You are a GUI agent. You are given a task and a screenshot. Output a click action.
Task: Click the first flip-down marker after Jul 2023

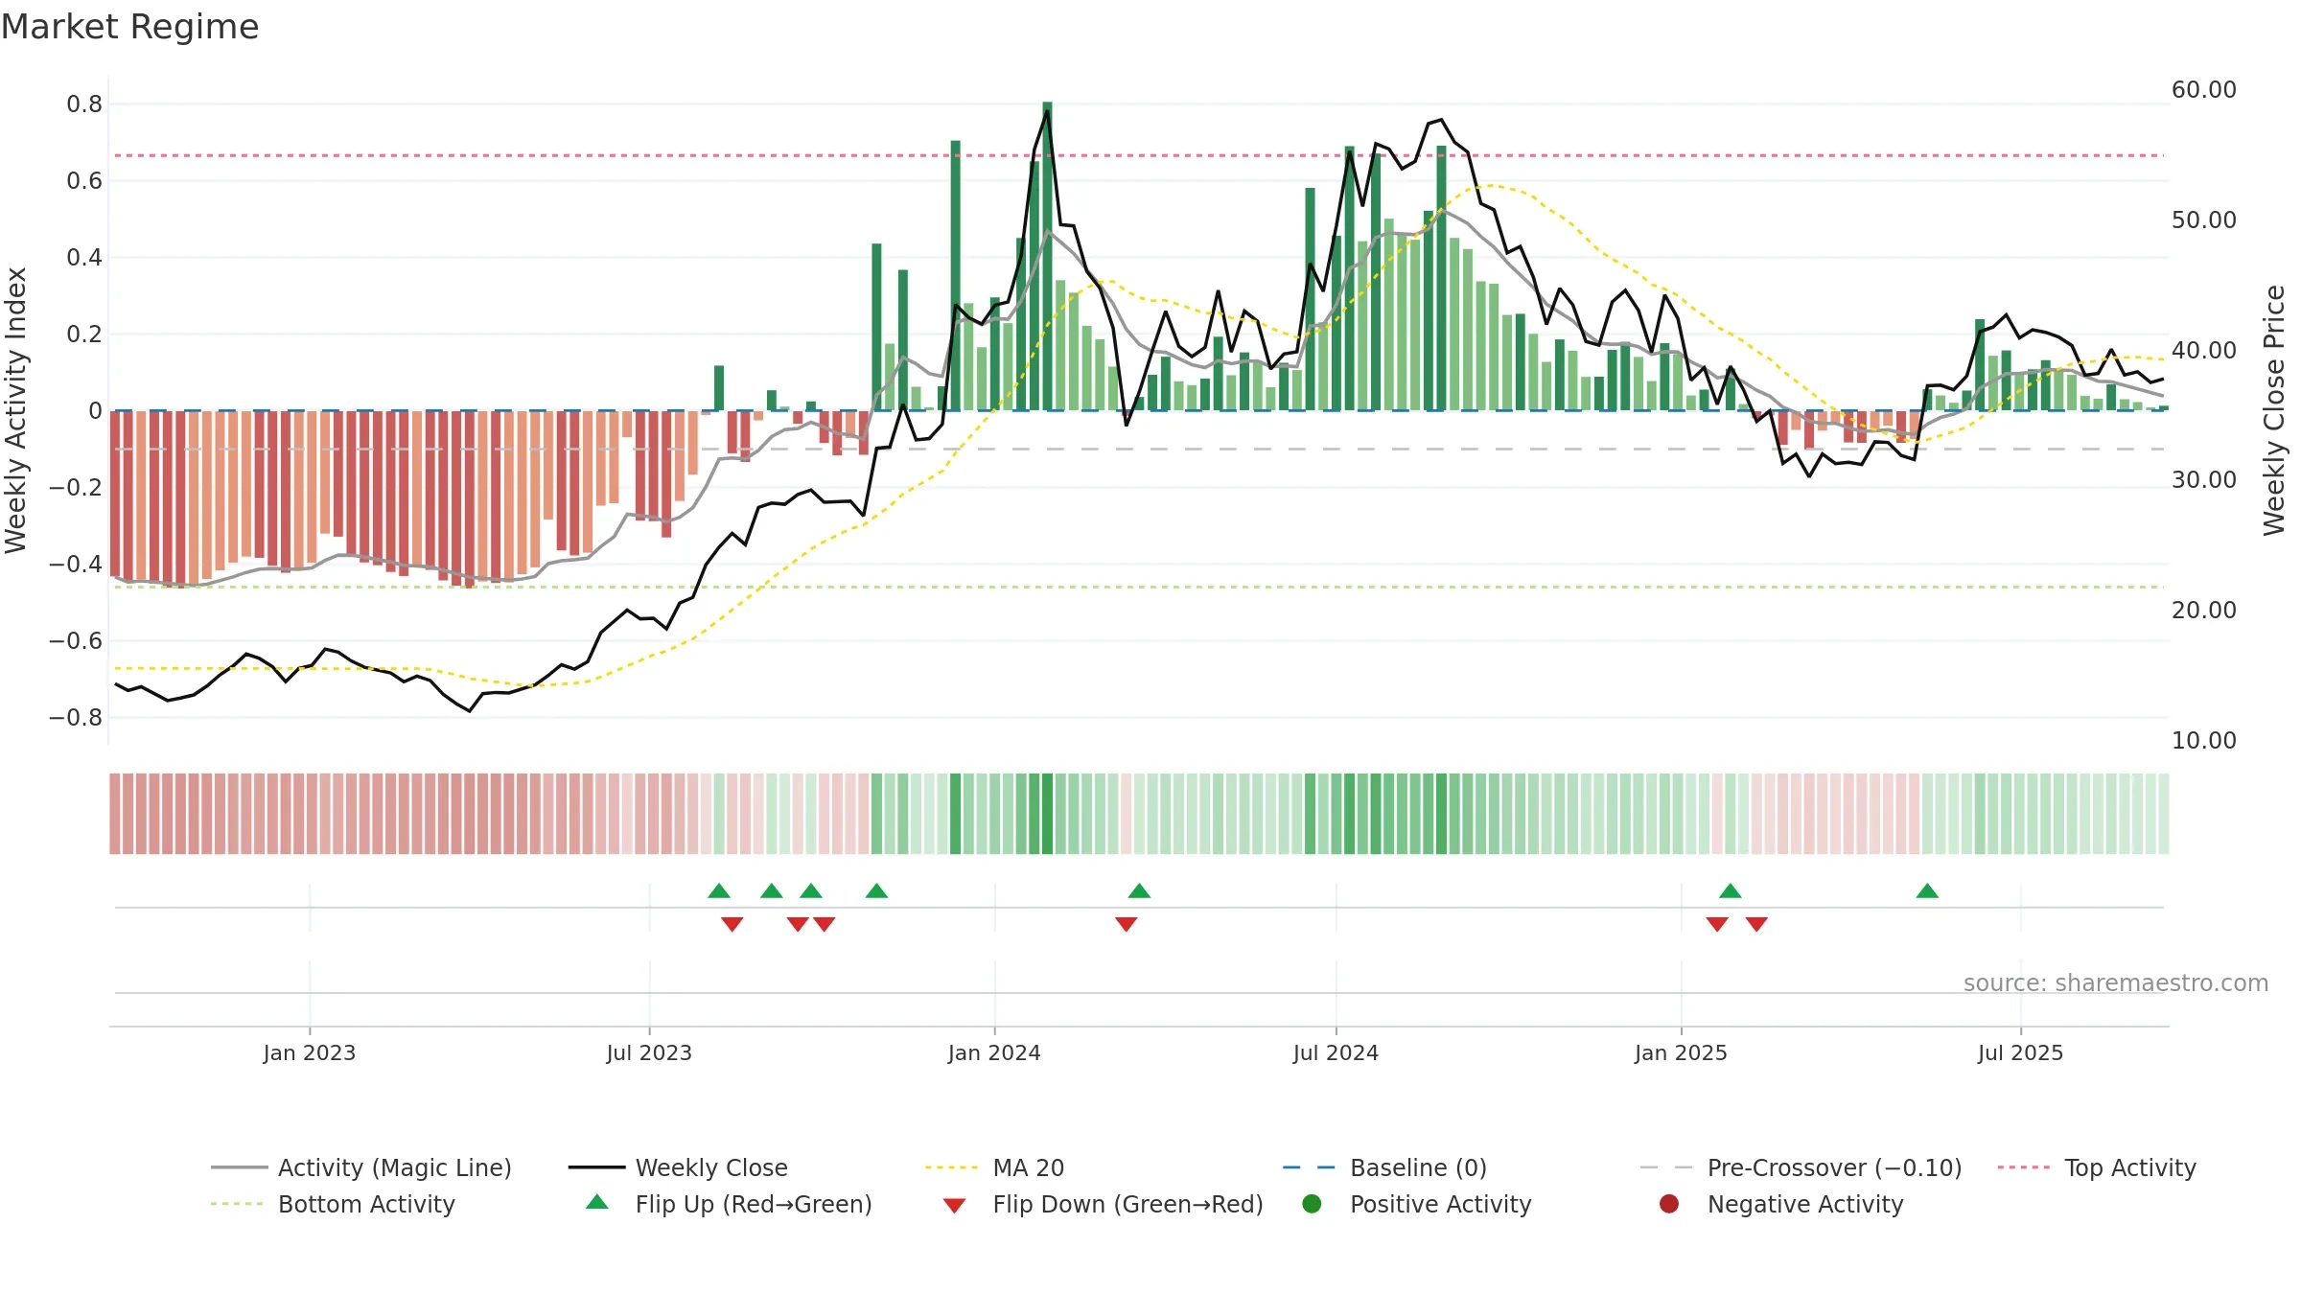pyautogui.click(x=732, y=924)
